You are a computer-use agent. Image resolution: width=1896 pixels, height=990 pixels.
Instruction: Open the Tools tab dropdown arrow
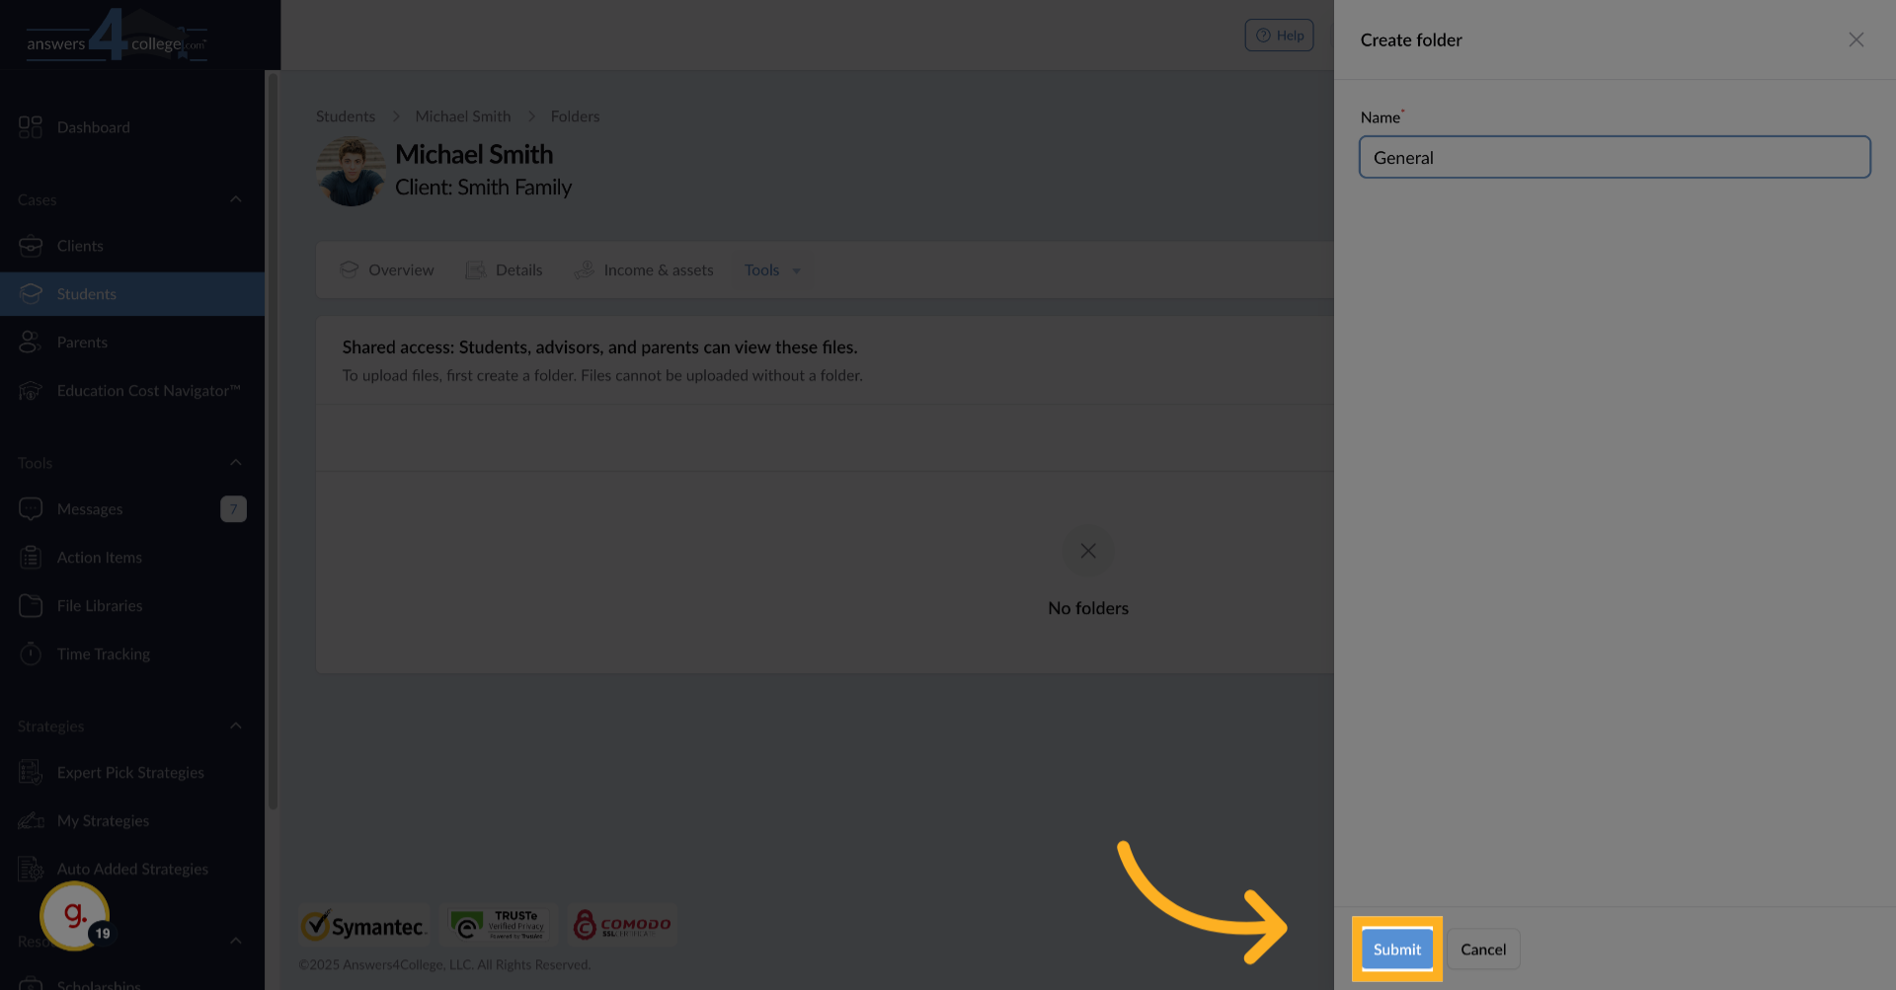coord(797,271)
